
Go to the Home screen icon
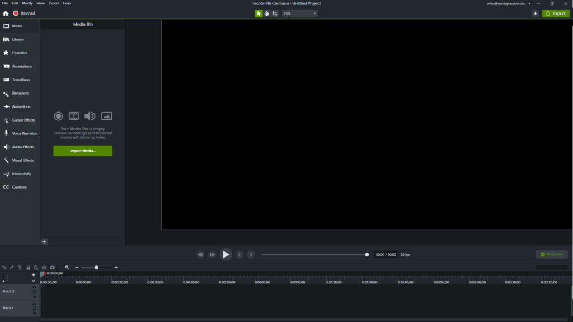point(6,13)
